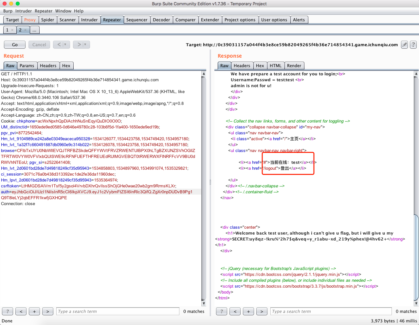The width and height of the screenshot is (419, 325).
Task: Show response HTML view
Action: [x=276, y=66]
